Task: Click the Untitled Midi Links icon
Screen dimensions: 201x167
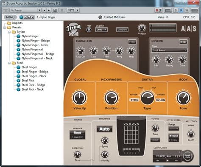Action: tap(100, 17)
